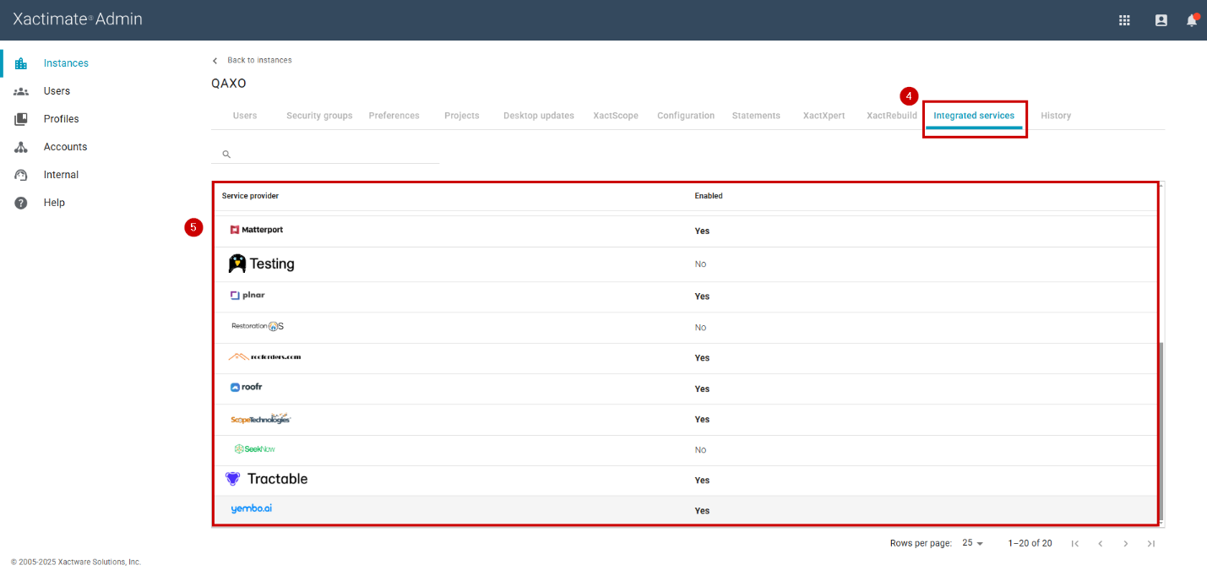The height and width of the screenshot is (576, 1207).
Task: Open Accounts in the sidebar
Action: point(65,147)
